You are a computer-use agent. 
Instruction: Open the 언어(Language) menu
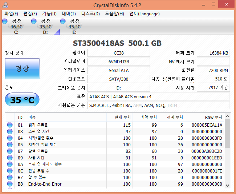[145, 14]
